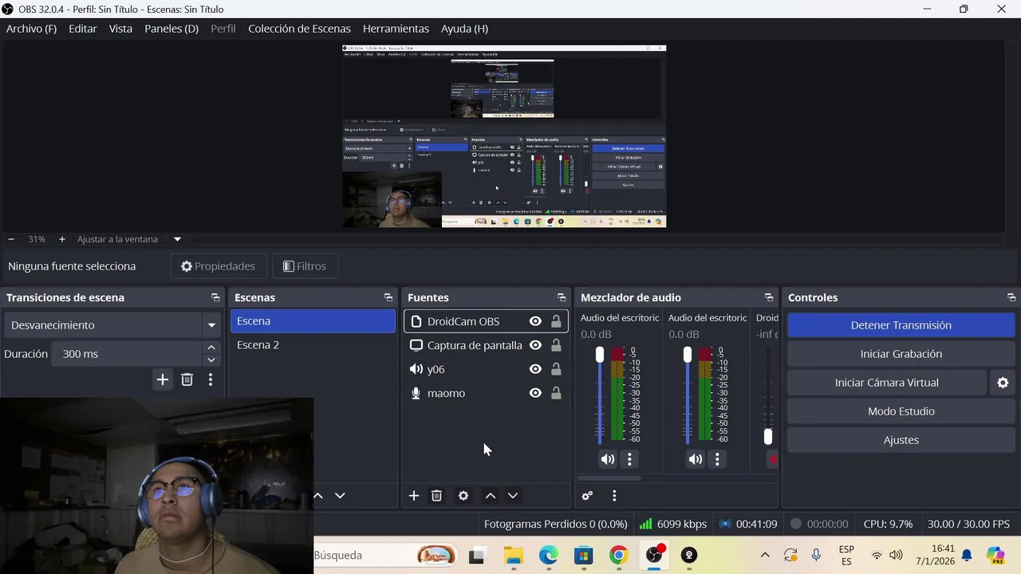This screenshot has width=1021, height=574.
Task: Float the Escenas dock panel
Action: (388, 297)
